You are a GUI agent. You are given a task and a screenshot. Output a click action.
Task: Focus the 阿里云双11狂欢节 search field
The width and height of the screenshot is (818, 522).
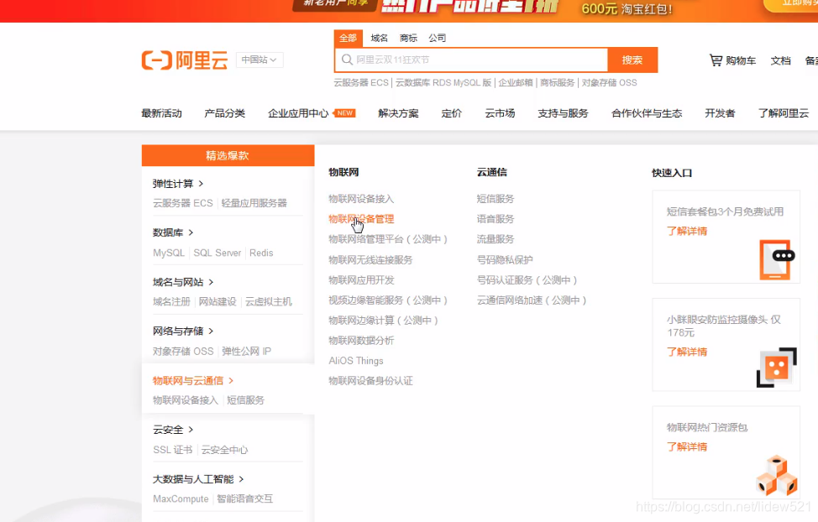[x=472, y=60]
